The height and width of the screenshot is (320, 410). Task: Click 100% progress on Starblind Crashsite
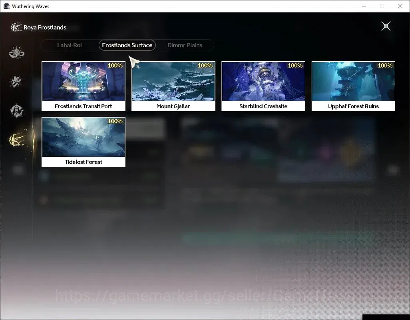coord(295,66)
